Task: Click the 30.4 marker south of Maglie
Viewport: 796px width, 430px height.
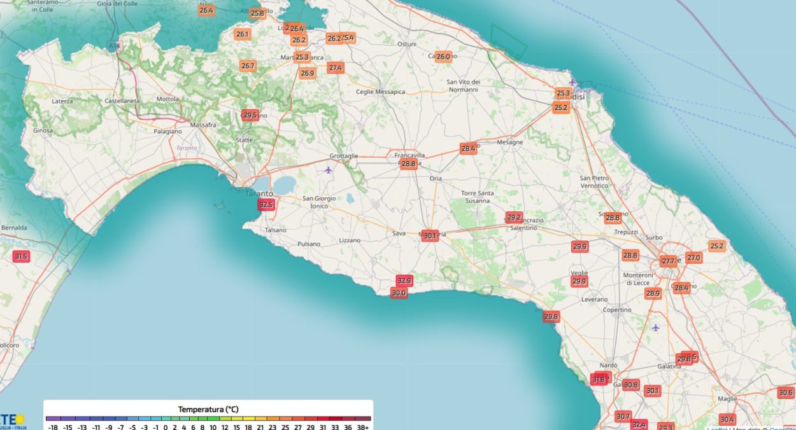Action: click(x=727, y=420)
